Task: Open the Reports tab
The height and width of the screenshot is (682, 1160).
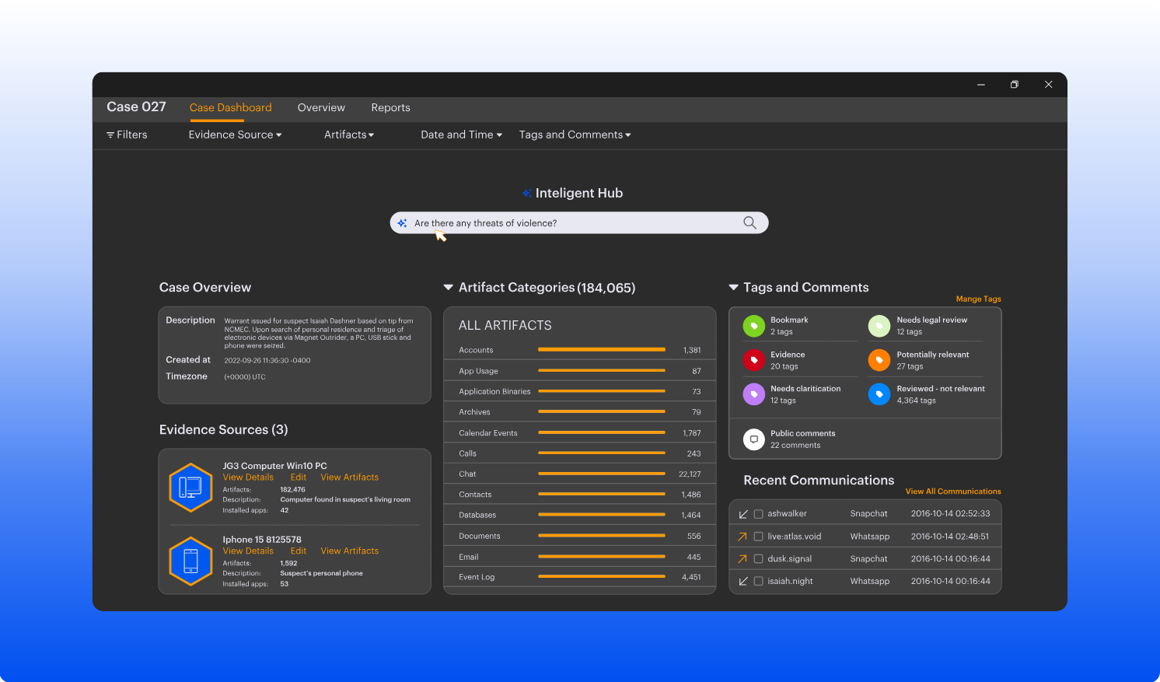Action: click(390, 107)
